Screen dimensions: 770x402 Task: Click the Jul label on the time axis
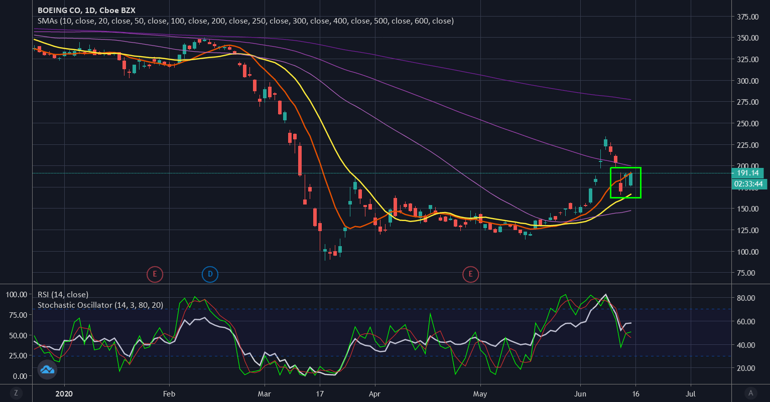pyautogui.click(x=691, y=394)
